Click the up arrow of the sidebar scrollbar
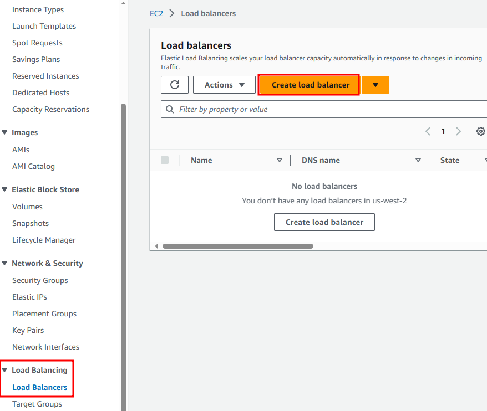Screen dimensions: 487x411 (x=123, y=3)
